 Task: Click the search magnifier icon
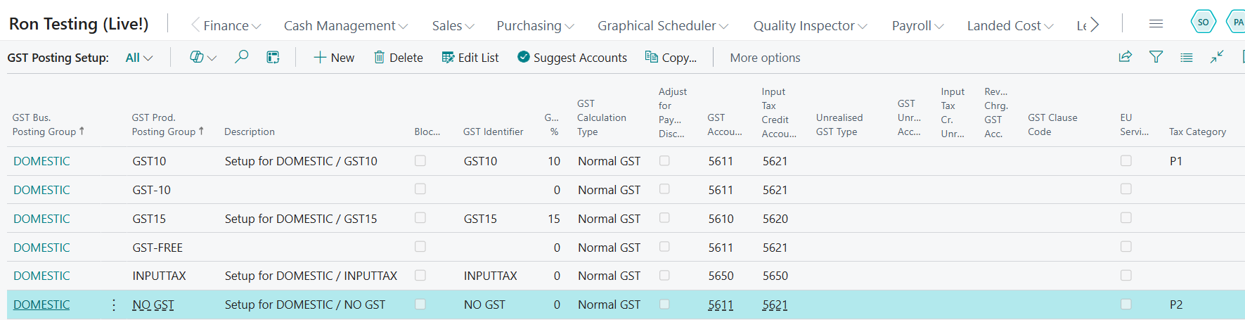click(241, 57)
